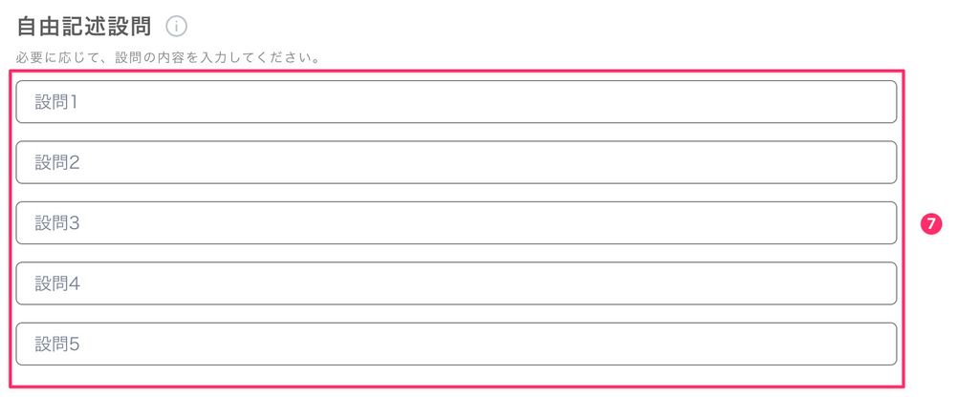Open the tooltip for free-text questions

176,26
